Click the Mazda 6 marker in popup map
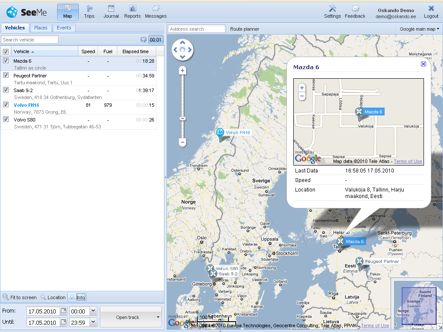 pyautogui.click(x=359, y=114)
